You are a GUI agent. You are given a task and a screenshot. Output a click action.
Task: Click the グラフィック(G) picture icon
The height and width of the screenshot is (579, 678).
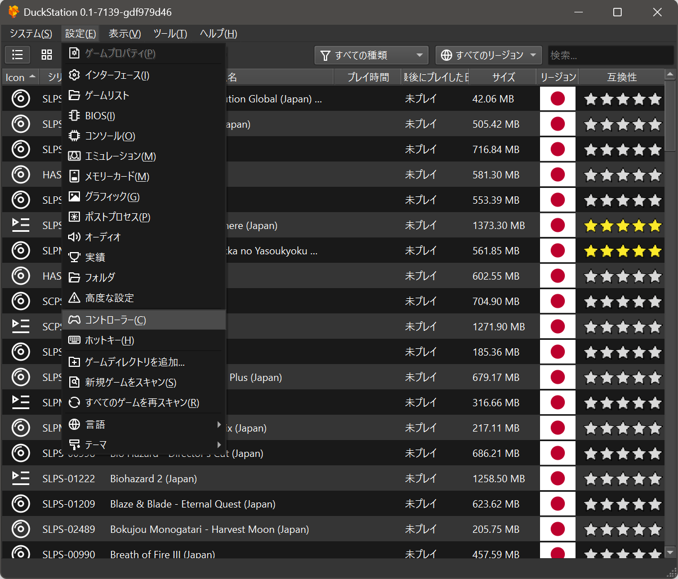point(74,196)
